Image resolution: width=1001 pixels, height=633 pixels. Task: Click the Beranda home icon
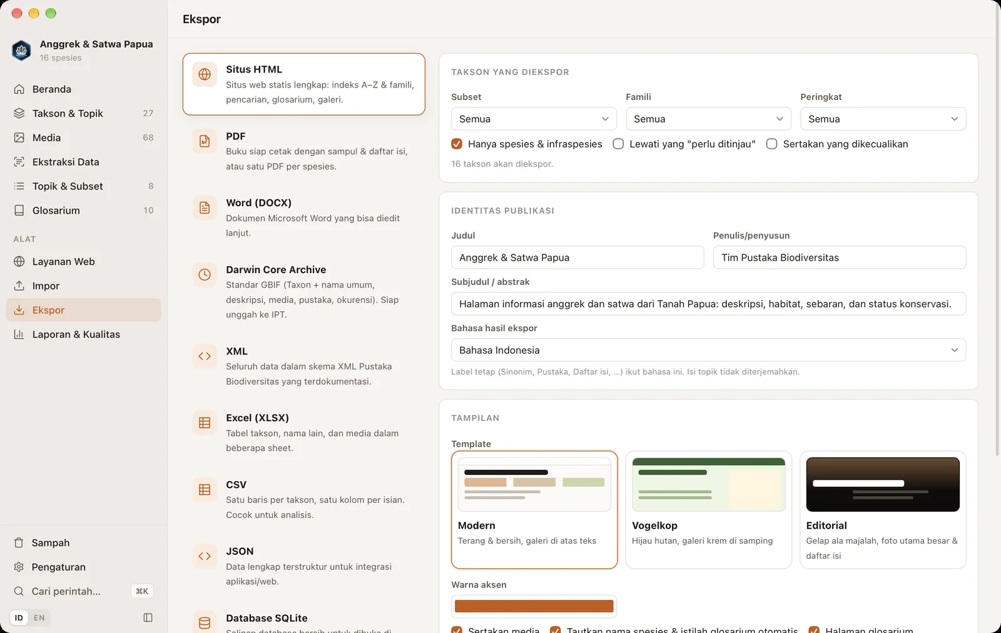19,89
